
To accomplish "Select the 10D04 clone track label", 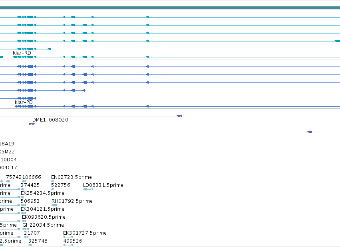I will click(8, 160).
